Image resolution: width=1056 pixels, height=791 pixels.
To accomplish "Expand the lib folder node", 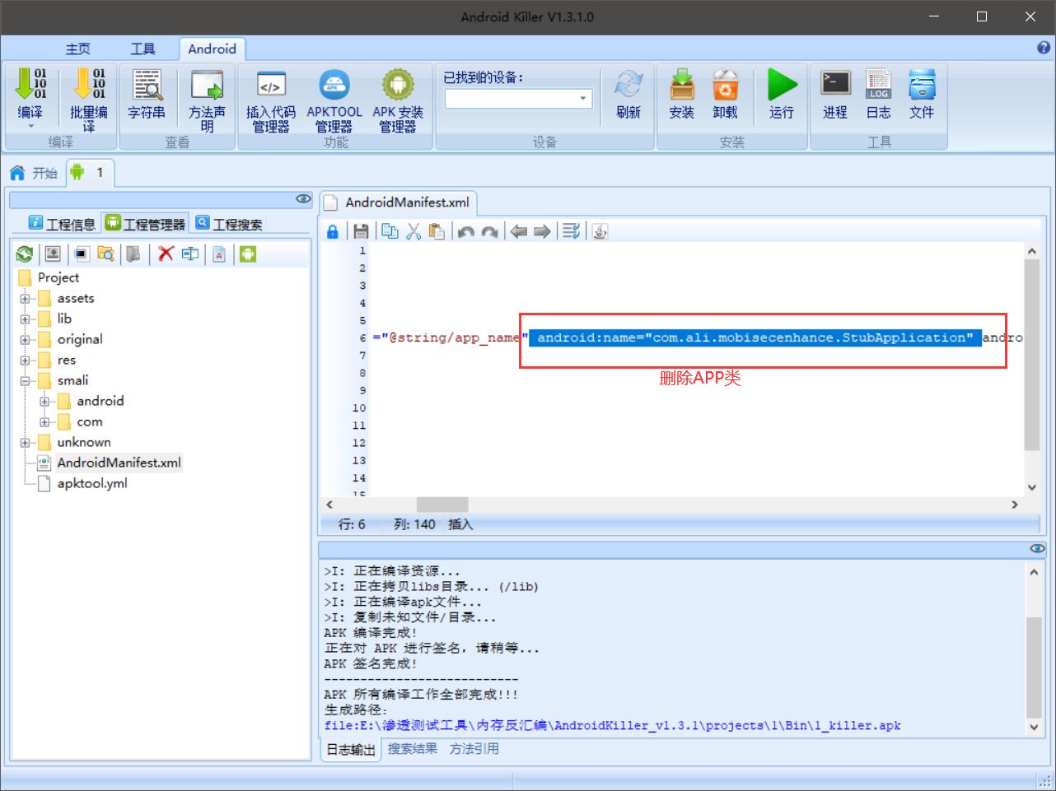I will [x=25, y=319].
